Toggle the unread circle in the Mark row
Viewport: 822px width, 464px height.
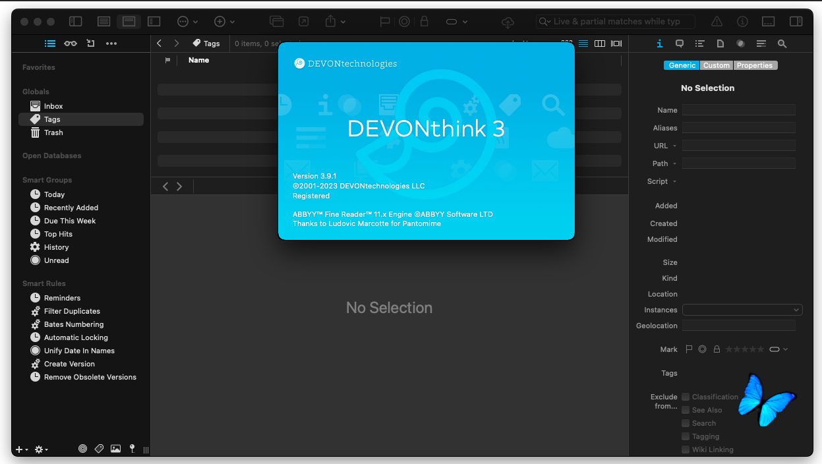click(703, 349)
